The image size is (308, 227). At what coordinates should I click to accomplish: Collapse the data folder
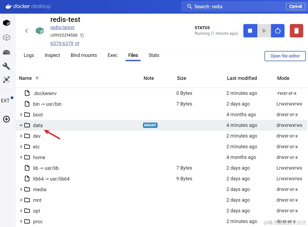coord(21,125)
